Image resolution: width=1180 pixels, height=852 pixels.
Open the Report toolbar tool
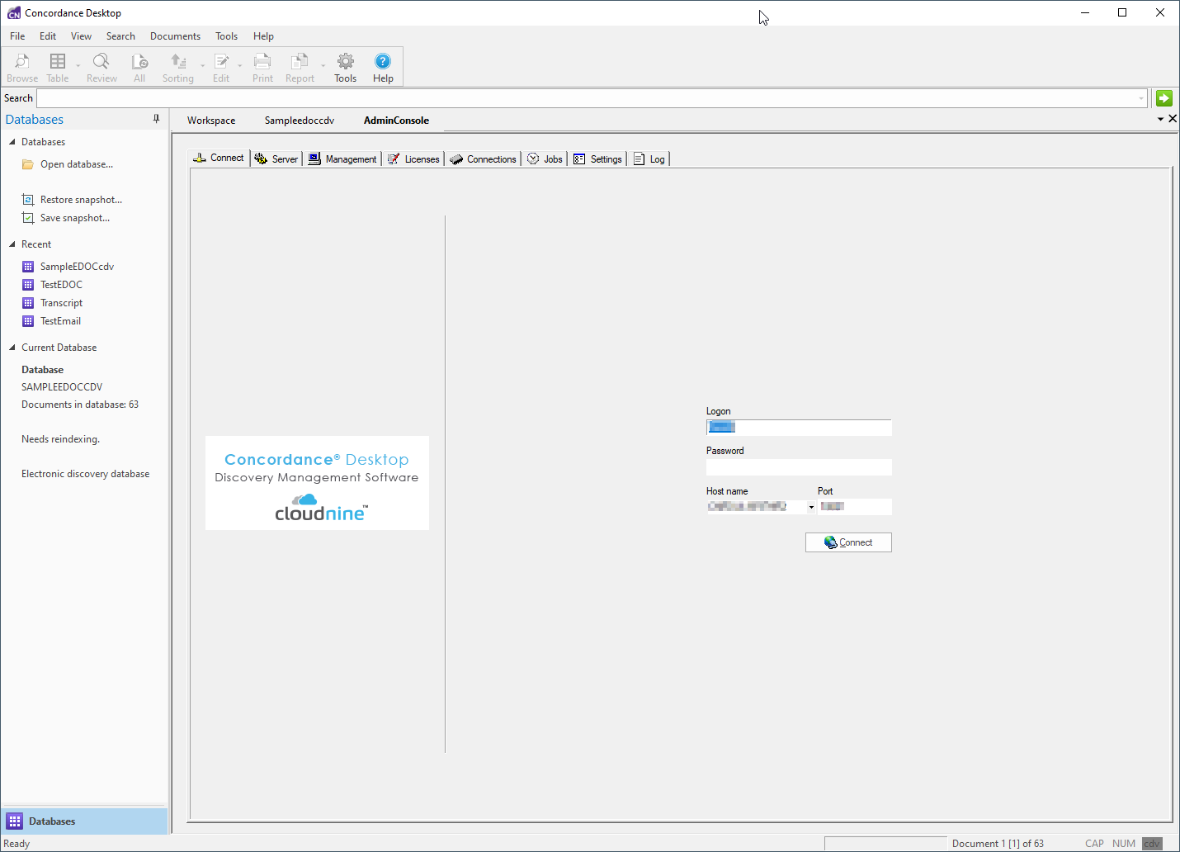300,68
